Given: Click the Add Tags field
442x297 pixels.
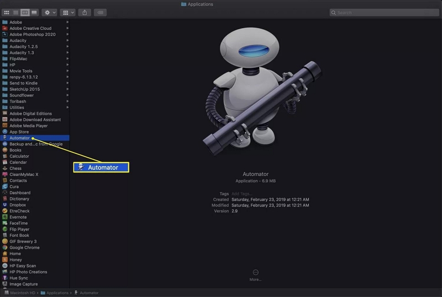Looking at the screenshot, I should [241, 193].
